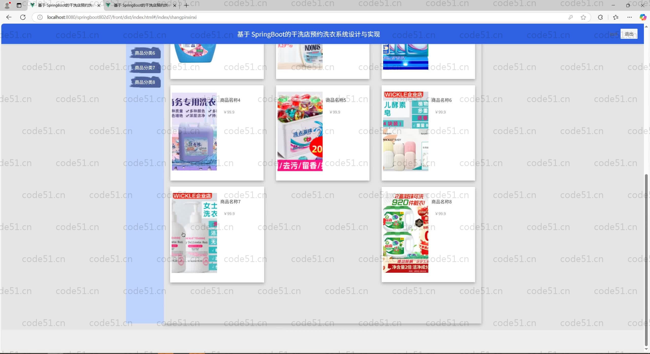Image resolution: width=650 pixels, height=354 pixels.
Task: Select 商品分类6 category
Action: tap(145, 53)
